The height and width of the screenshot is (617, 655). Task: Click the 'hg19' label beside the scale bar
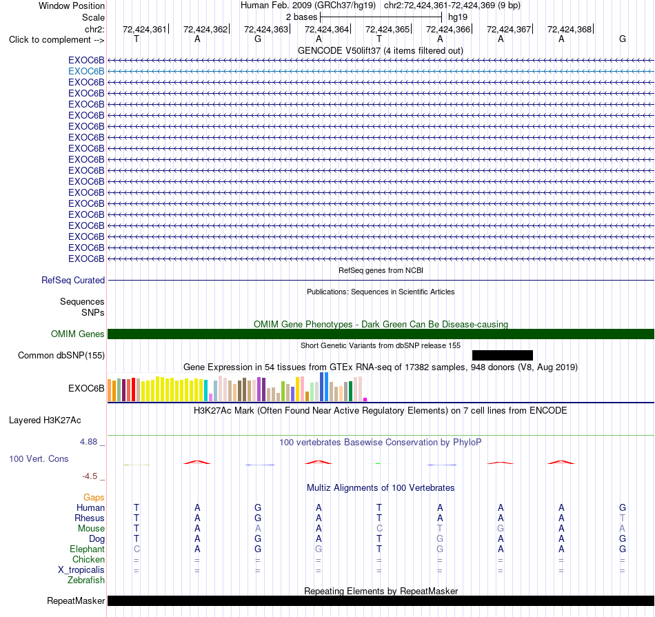[x=457, y=17]
